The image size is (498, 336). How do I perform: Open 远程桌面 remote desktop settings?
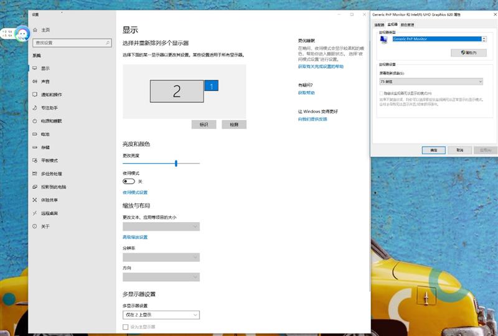click(x=49, y=213)
